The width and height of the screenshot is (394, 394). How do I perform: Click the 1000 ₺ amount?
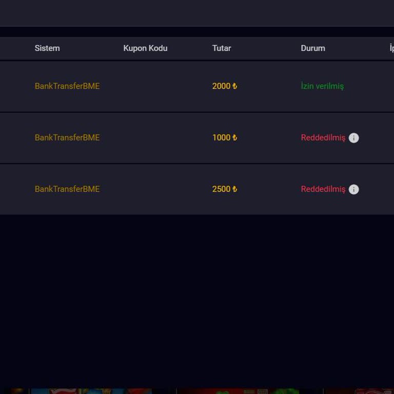225,137
